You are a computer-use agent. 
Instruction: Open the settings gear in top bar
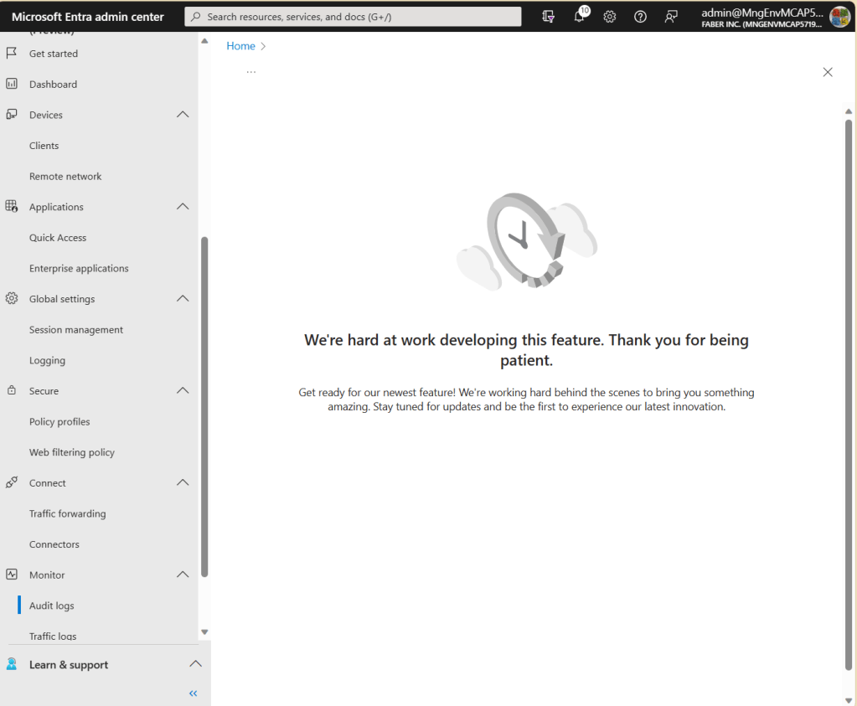610,17
